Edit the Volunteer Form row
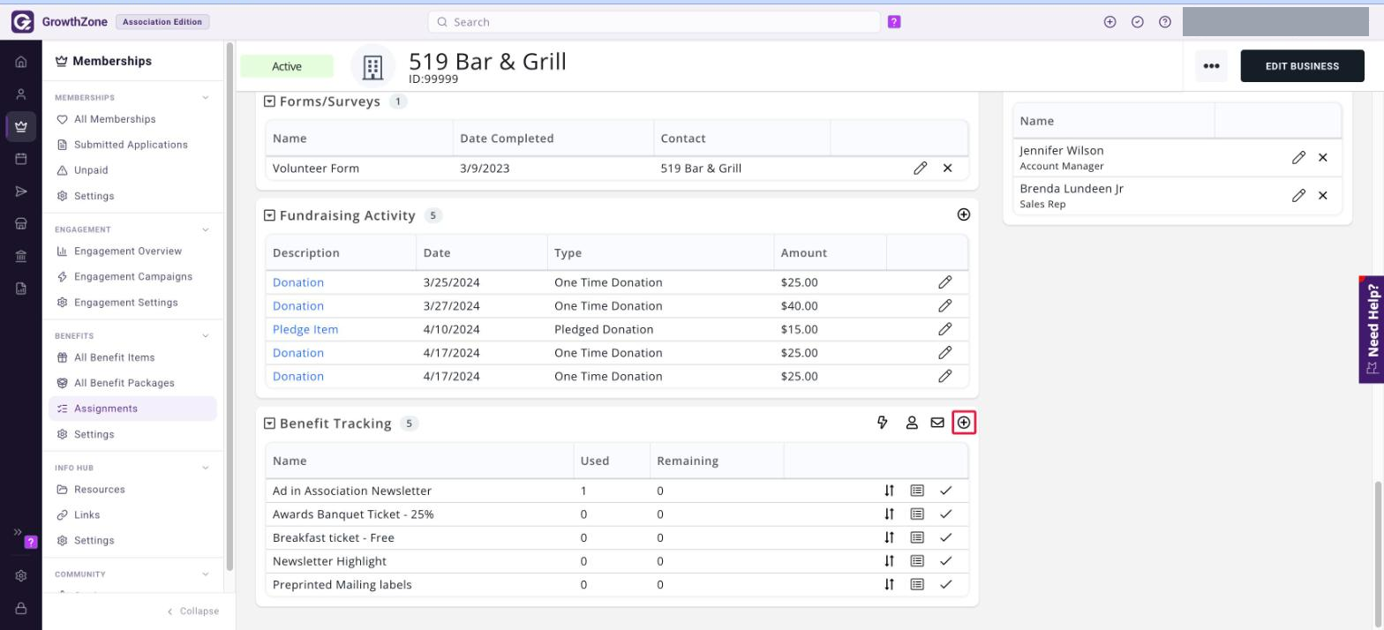The image size is (1384, 630). (x=920, y=168)
